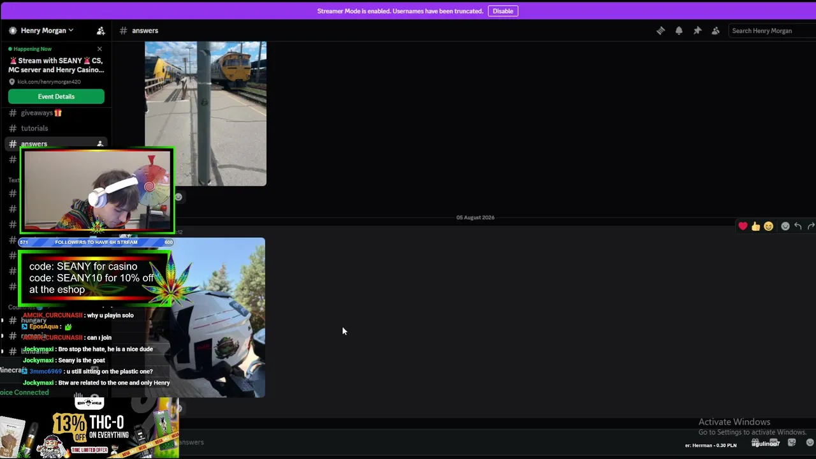
Task: Click the invite people icon beside the server name
Action: click(101, 31)
